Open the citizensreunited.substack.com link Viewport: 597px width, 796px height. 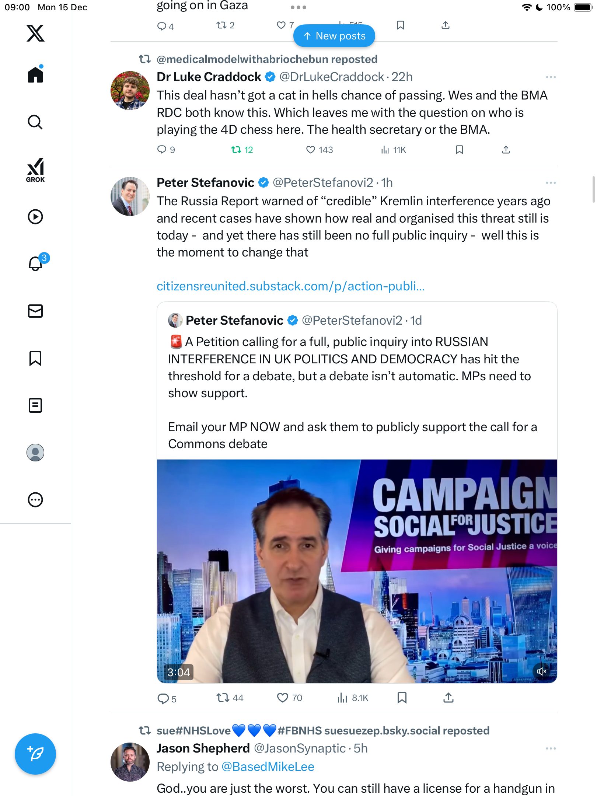[x=290, y=286]
